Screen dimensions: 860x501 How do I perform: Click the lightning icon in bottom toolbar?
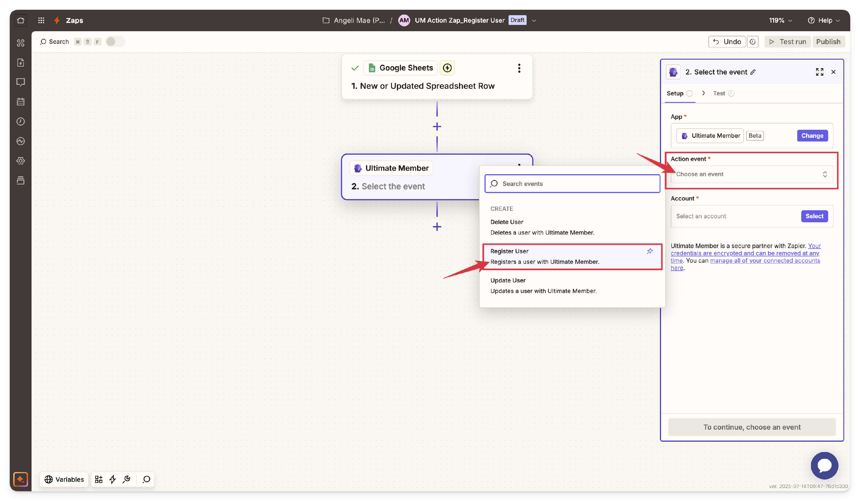tap(113, 479)
